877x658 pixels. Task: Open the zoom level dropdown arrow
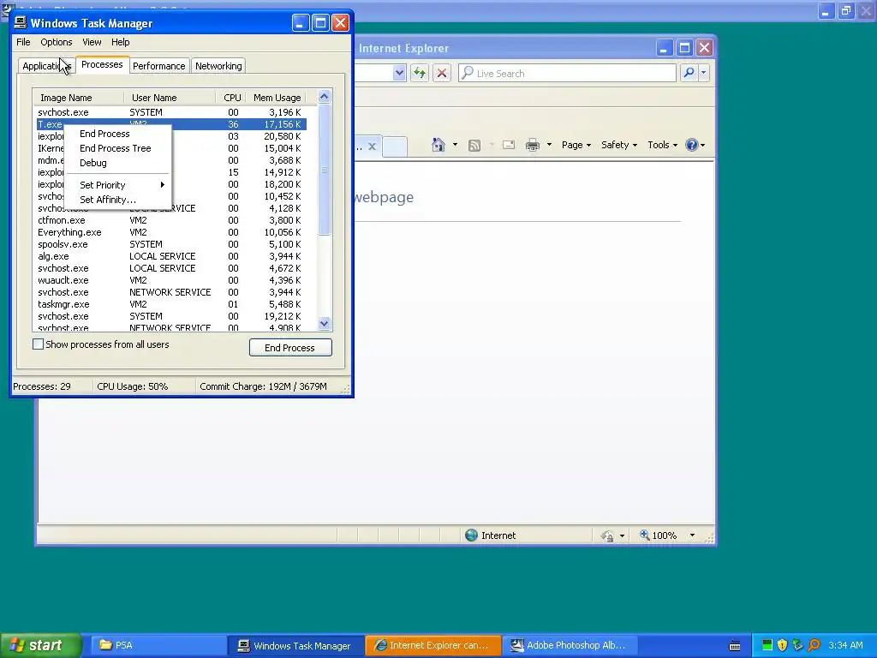pyautogui.click(x=692, y=535)
